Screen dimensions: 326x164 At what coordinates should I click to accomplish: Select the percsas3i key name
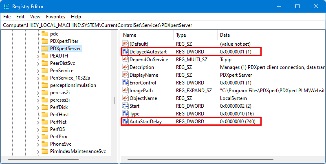click(60, 100)
